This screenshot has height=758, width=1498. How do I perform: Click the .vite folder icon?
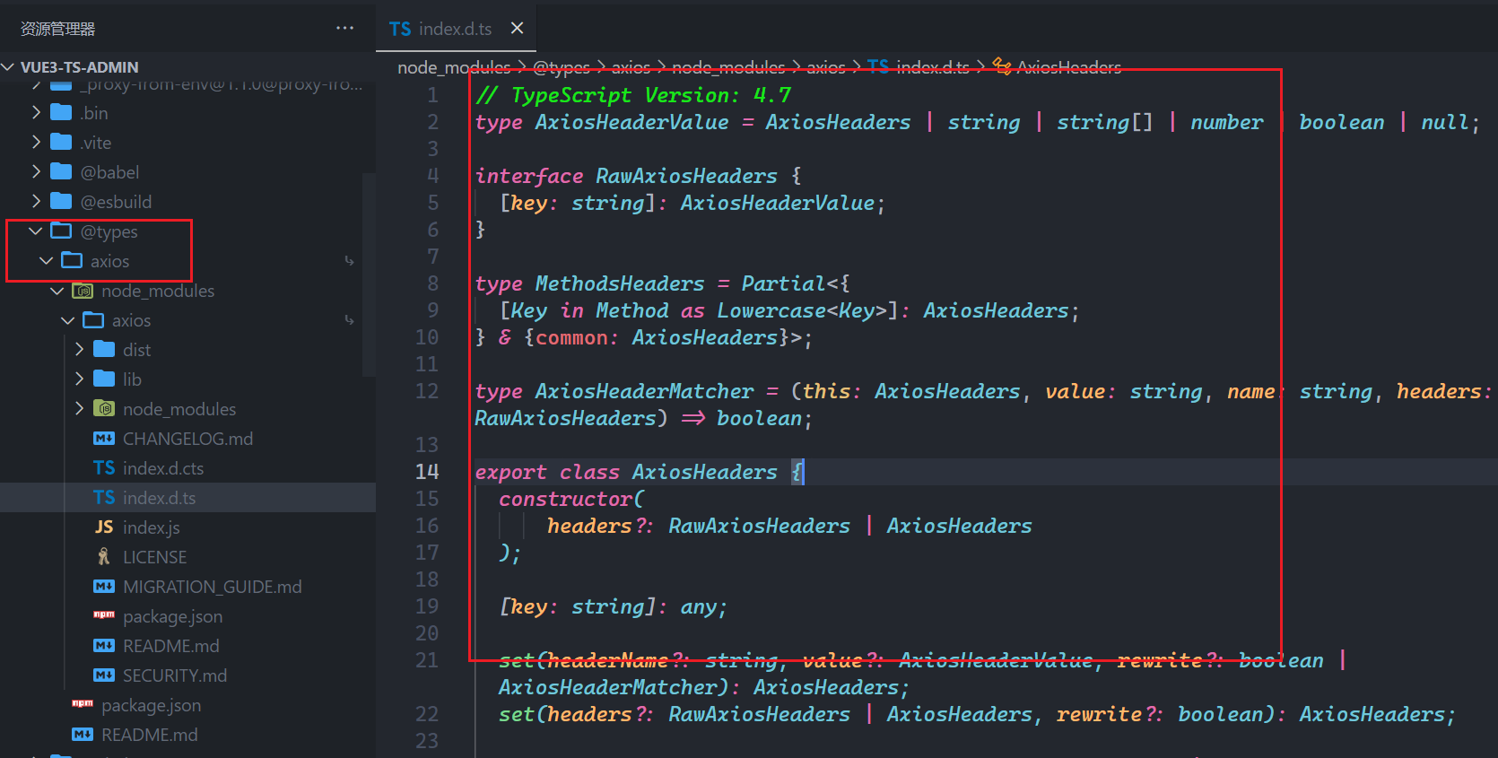[61, 142]
